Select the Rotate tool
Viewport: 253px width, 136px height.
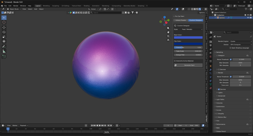4,32
